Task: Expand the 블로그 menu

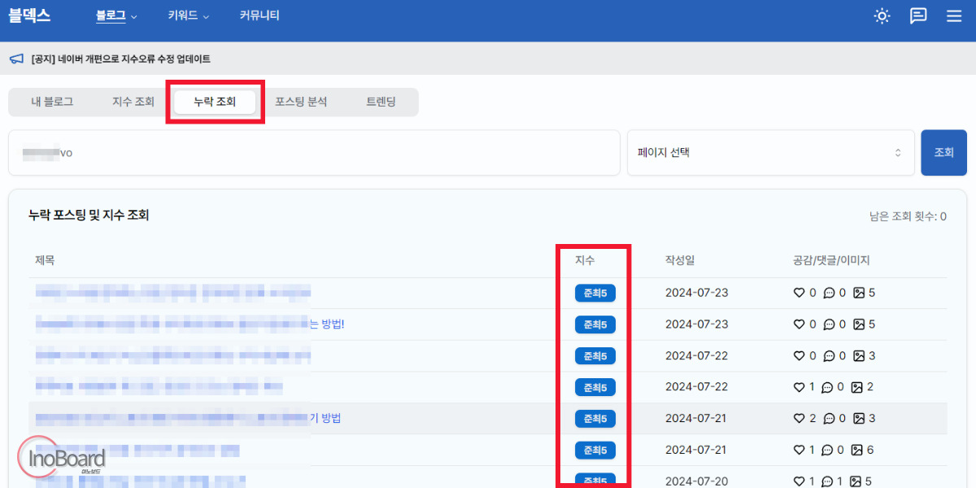Action: pos(116,15)
